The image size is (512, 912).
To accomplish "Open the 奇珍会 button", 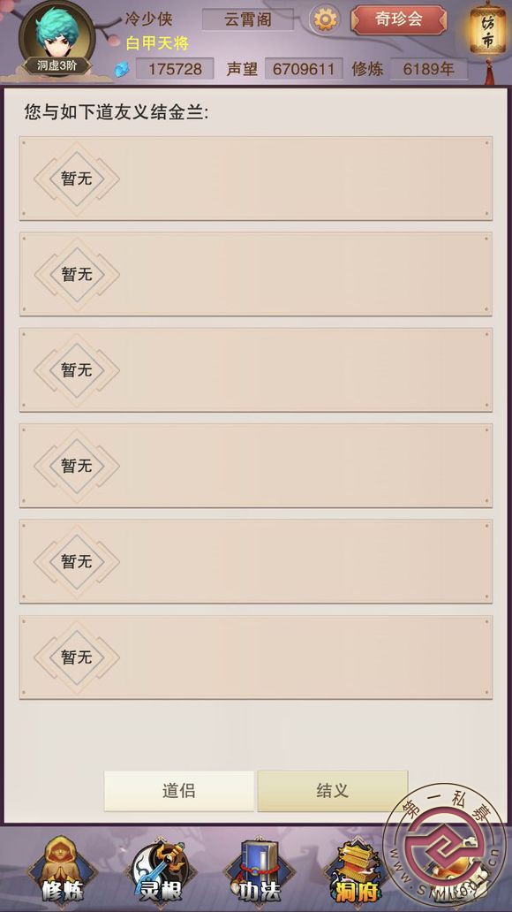I will point(399,19).
